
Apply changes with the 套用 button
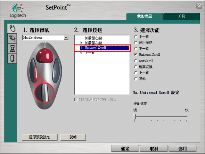(x=183, y=149)
